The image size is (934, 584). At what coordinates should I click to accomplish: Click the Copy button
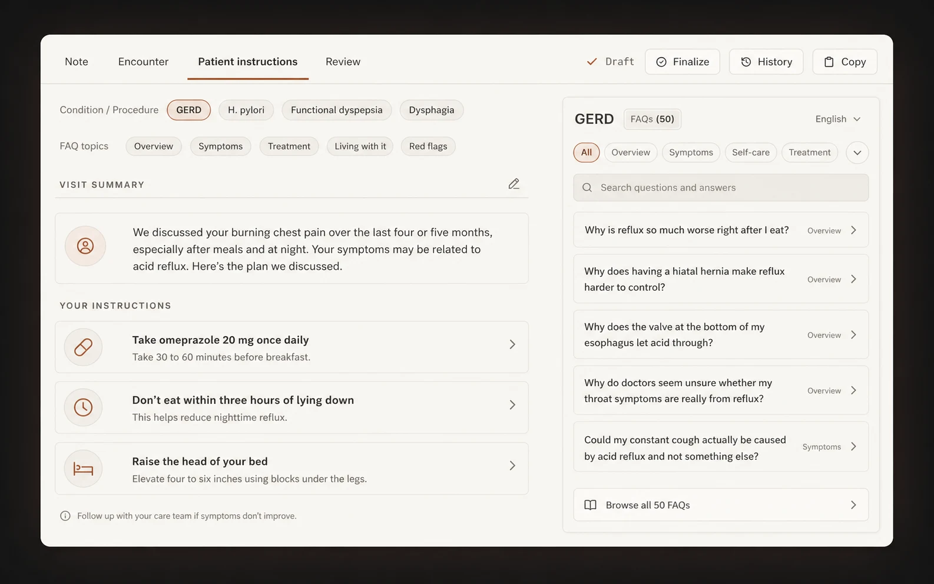pos(845,62)
